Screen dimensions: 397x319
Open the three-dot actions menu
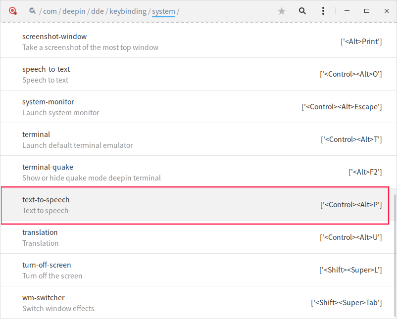pos(323,11)
